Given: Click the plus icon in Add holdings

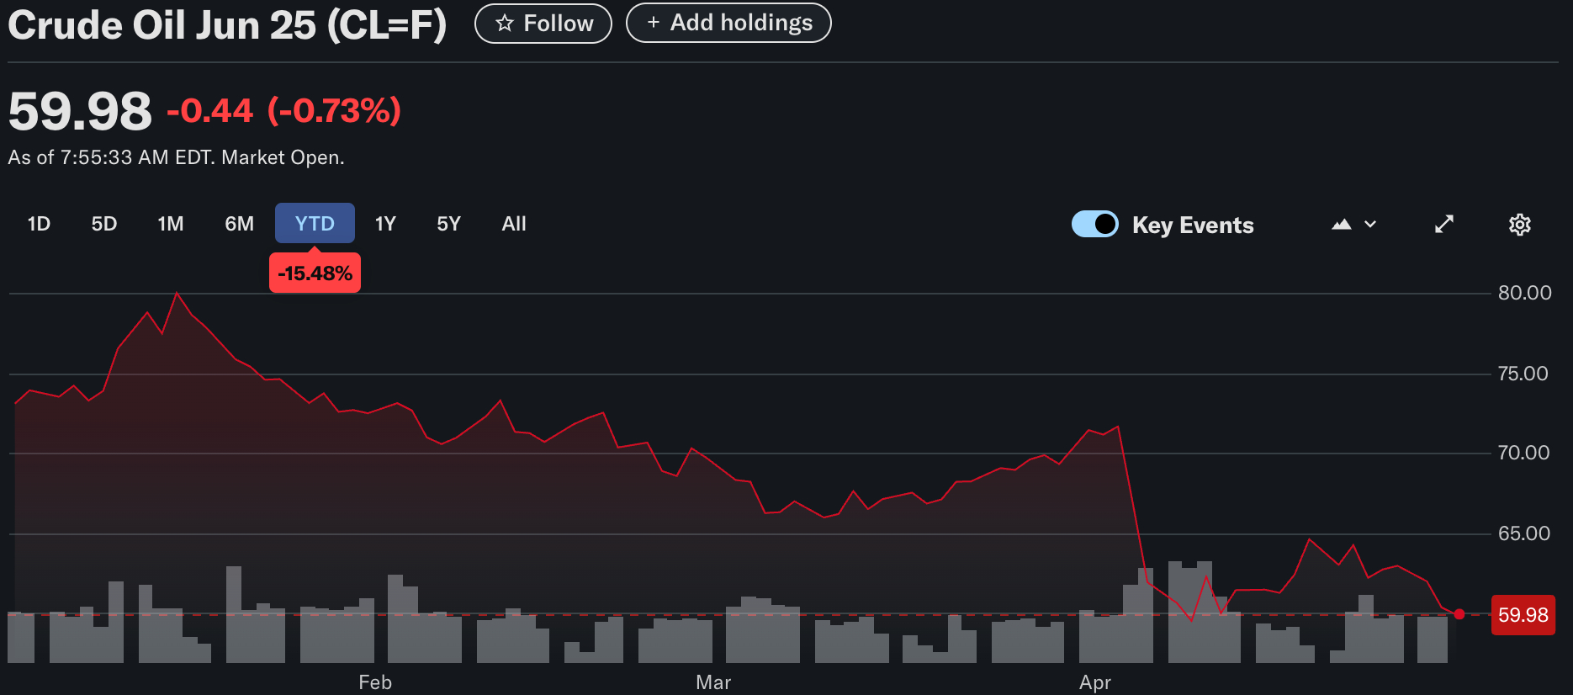Looking at the screenshot, I should point(653,23).
